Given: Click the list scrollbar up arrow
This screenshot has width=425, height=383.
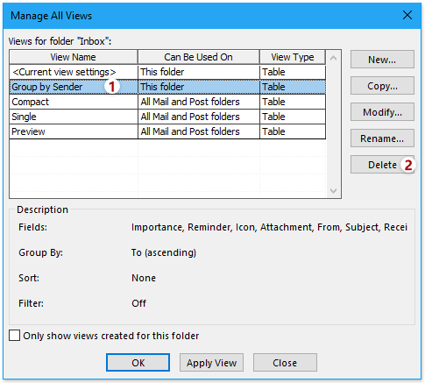Looking at the screenshot, I should [x=333, y=58].
